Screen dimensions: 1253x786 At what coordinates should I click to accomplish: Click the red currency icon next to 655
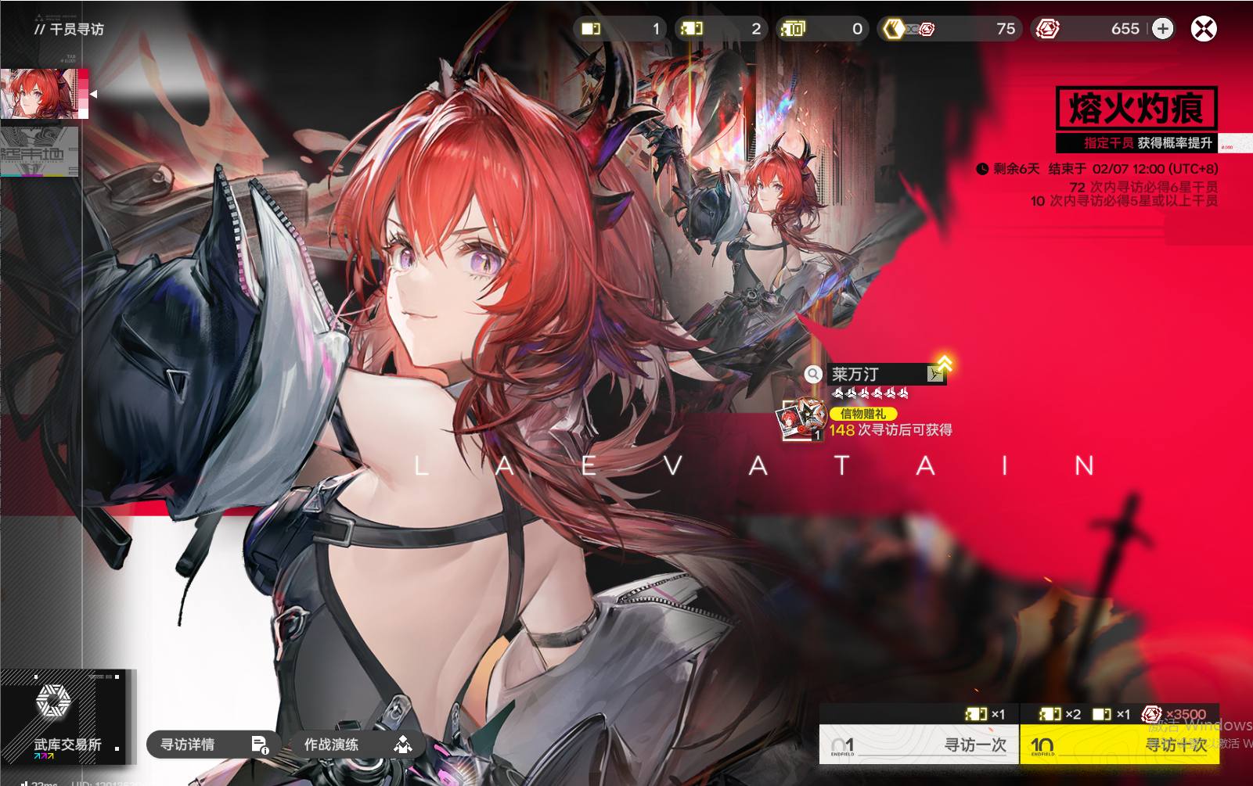point(1047,29)
